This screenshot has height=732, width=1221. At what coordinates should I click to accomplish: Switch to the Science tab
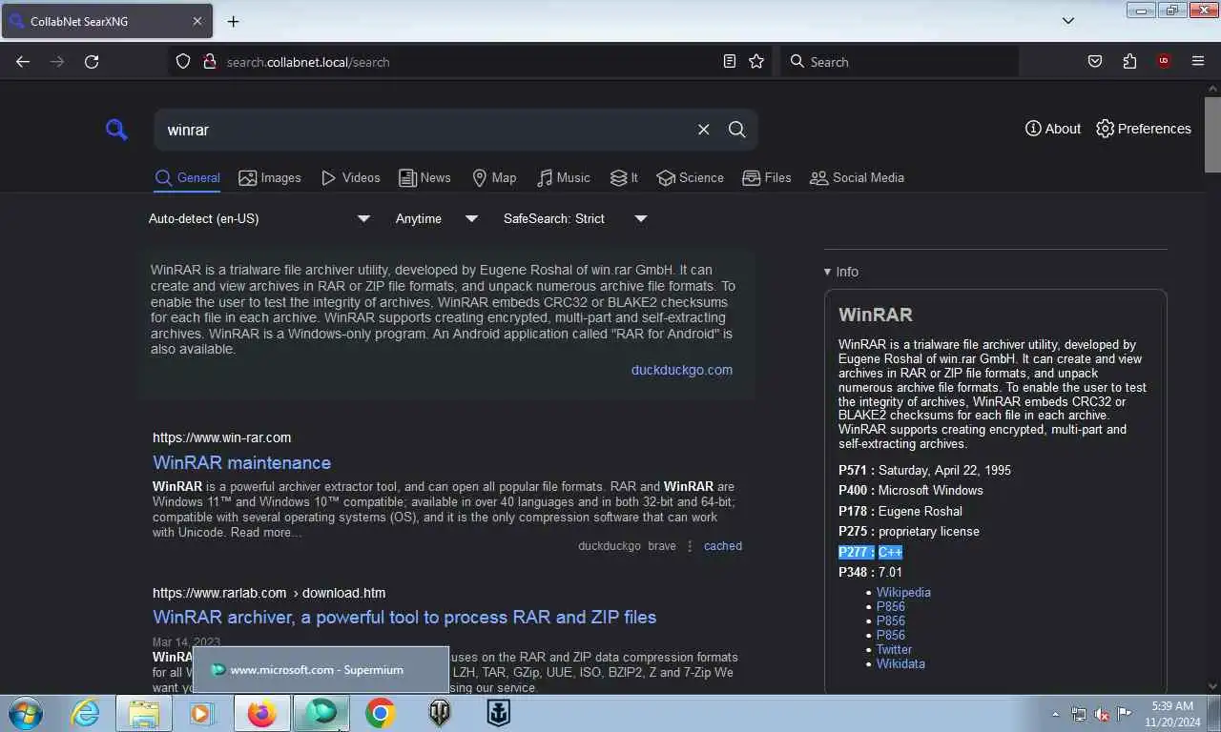click(690, 178)
